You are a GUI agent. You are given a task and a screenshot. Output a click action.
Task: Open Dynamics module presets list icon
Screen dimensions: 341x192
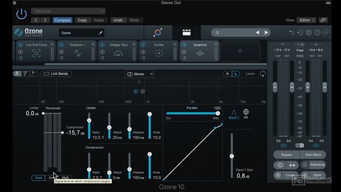pos(184,58)
